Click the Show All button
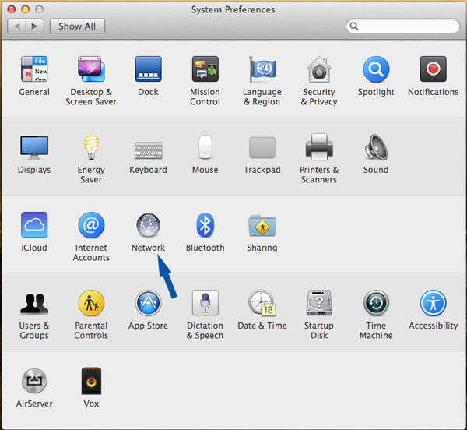Image resolution: width=467 pixels, height=430 pixels. [x=77, y=26]
